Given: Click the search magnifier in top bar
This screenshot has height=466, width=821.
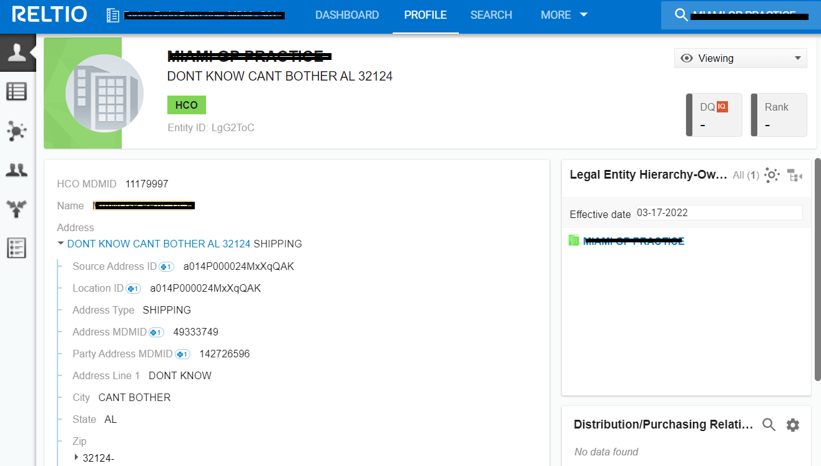Looking at the screenshot, I should [x=681, y=16].
